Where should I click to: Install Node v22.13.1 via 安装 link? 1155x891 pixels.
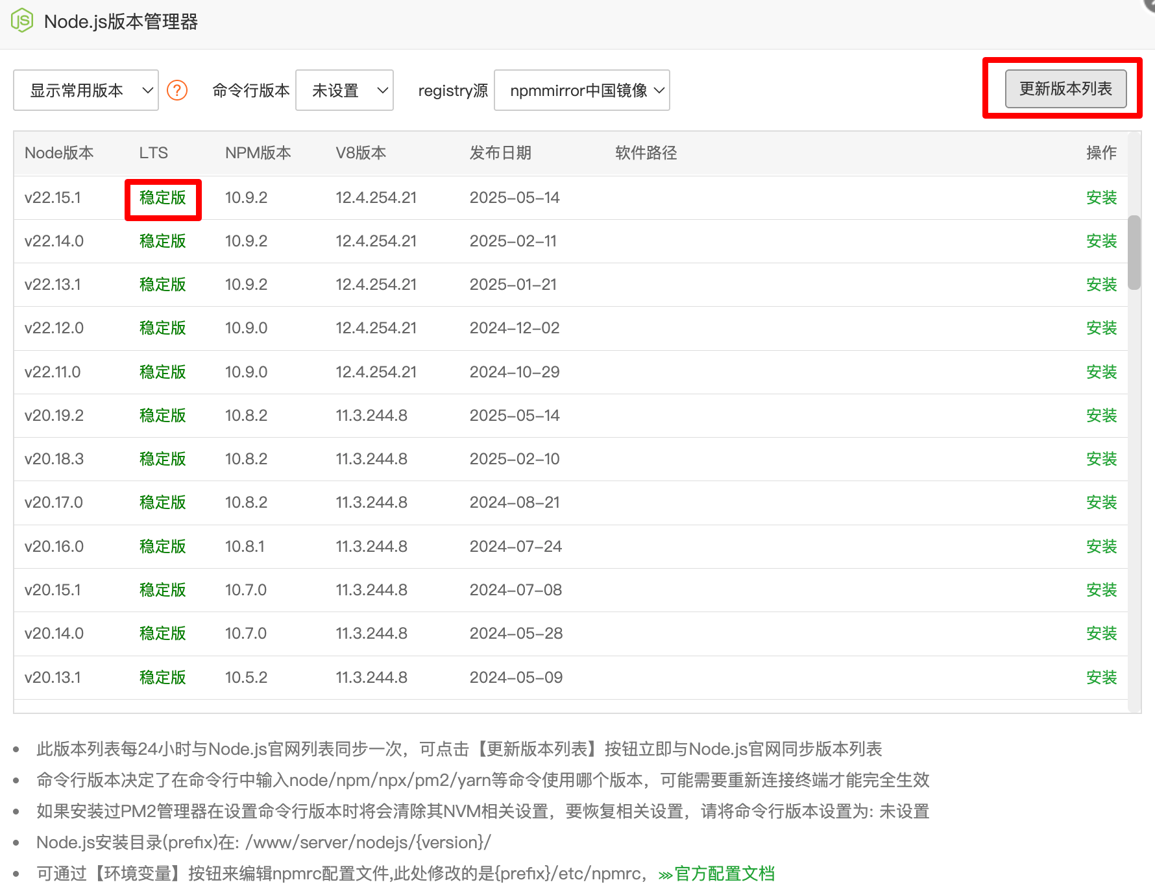[1102, 285]
